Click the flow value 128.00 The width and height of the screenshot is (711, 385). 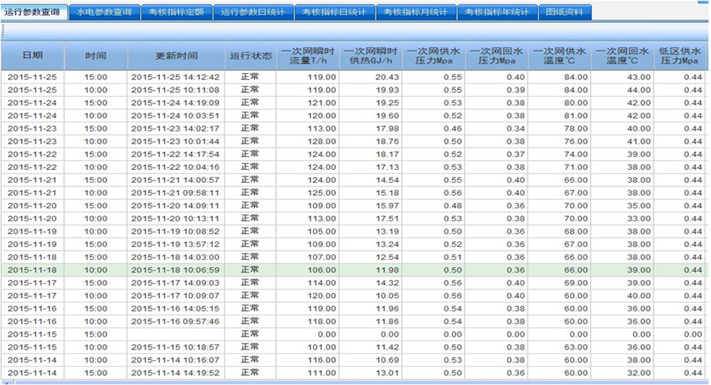(x=322, y=142)
